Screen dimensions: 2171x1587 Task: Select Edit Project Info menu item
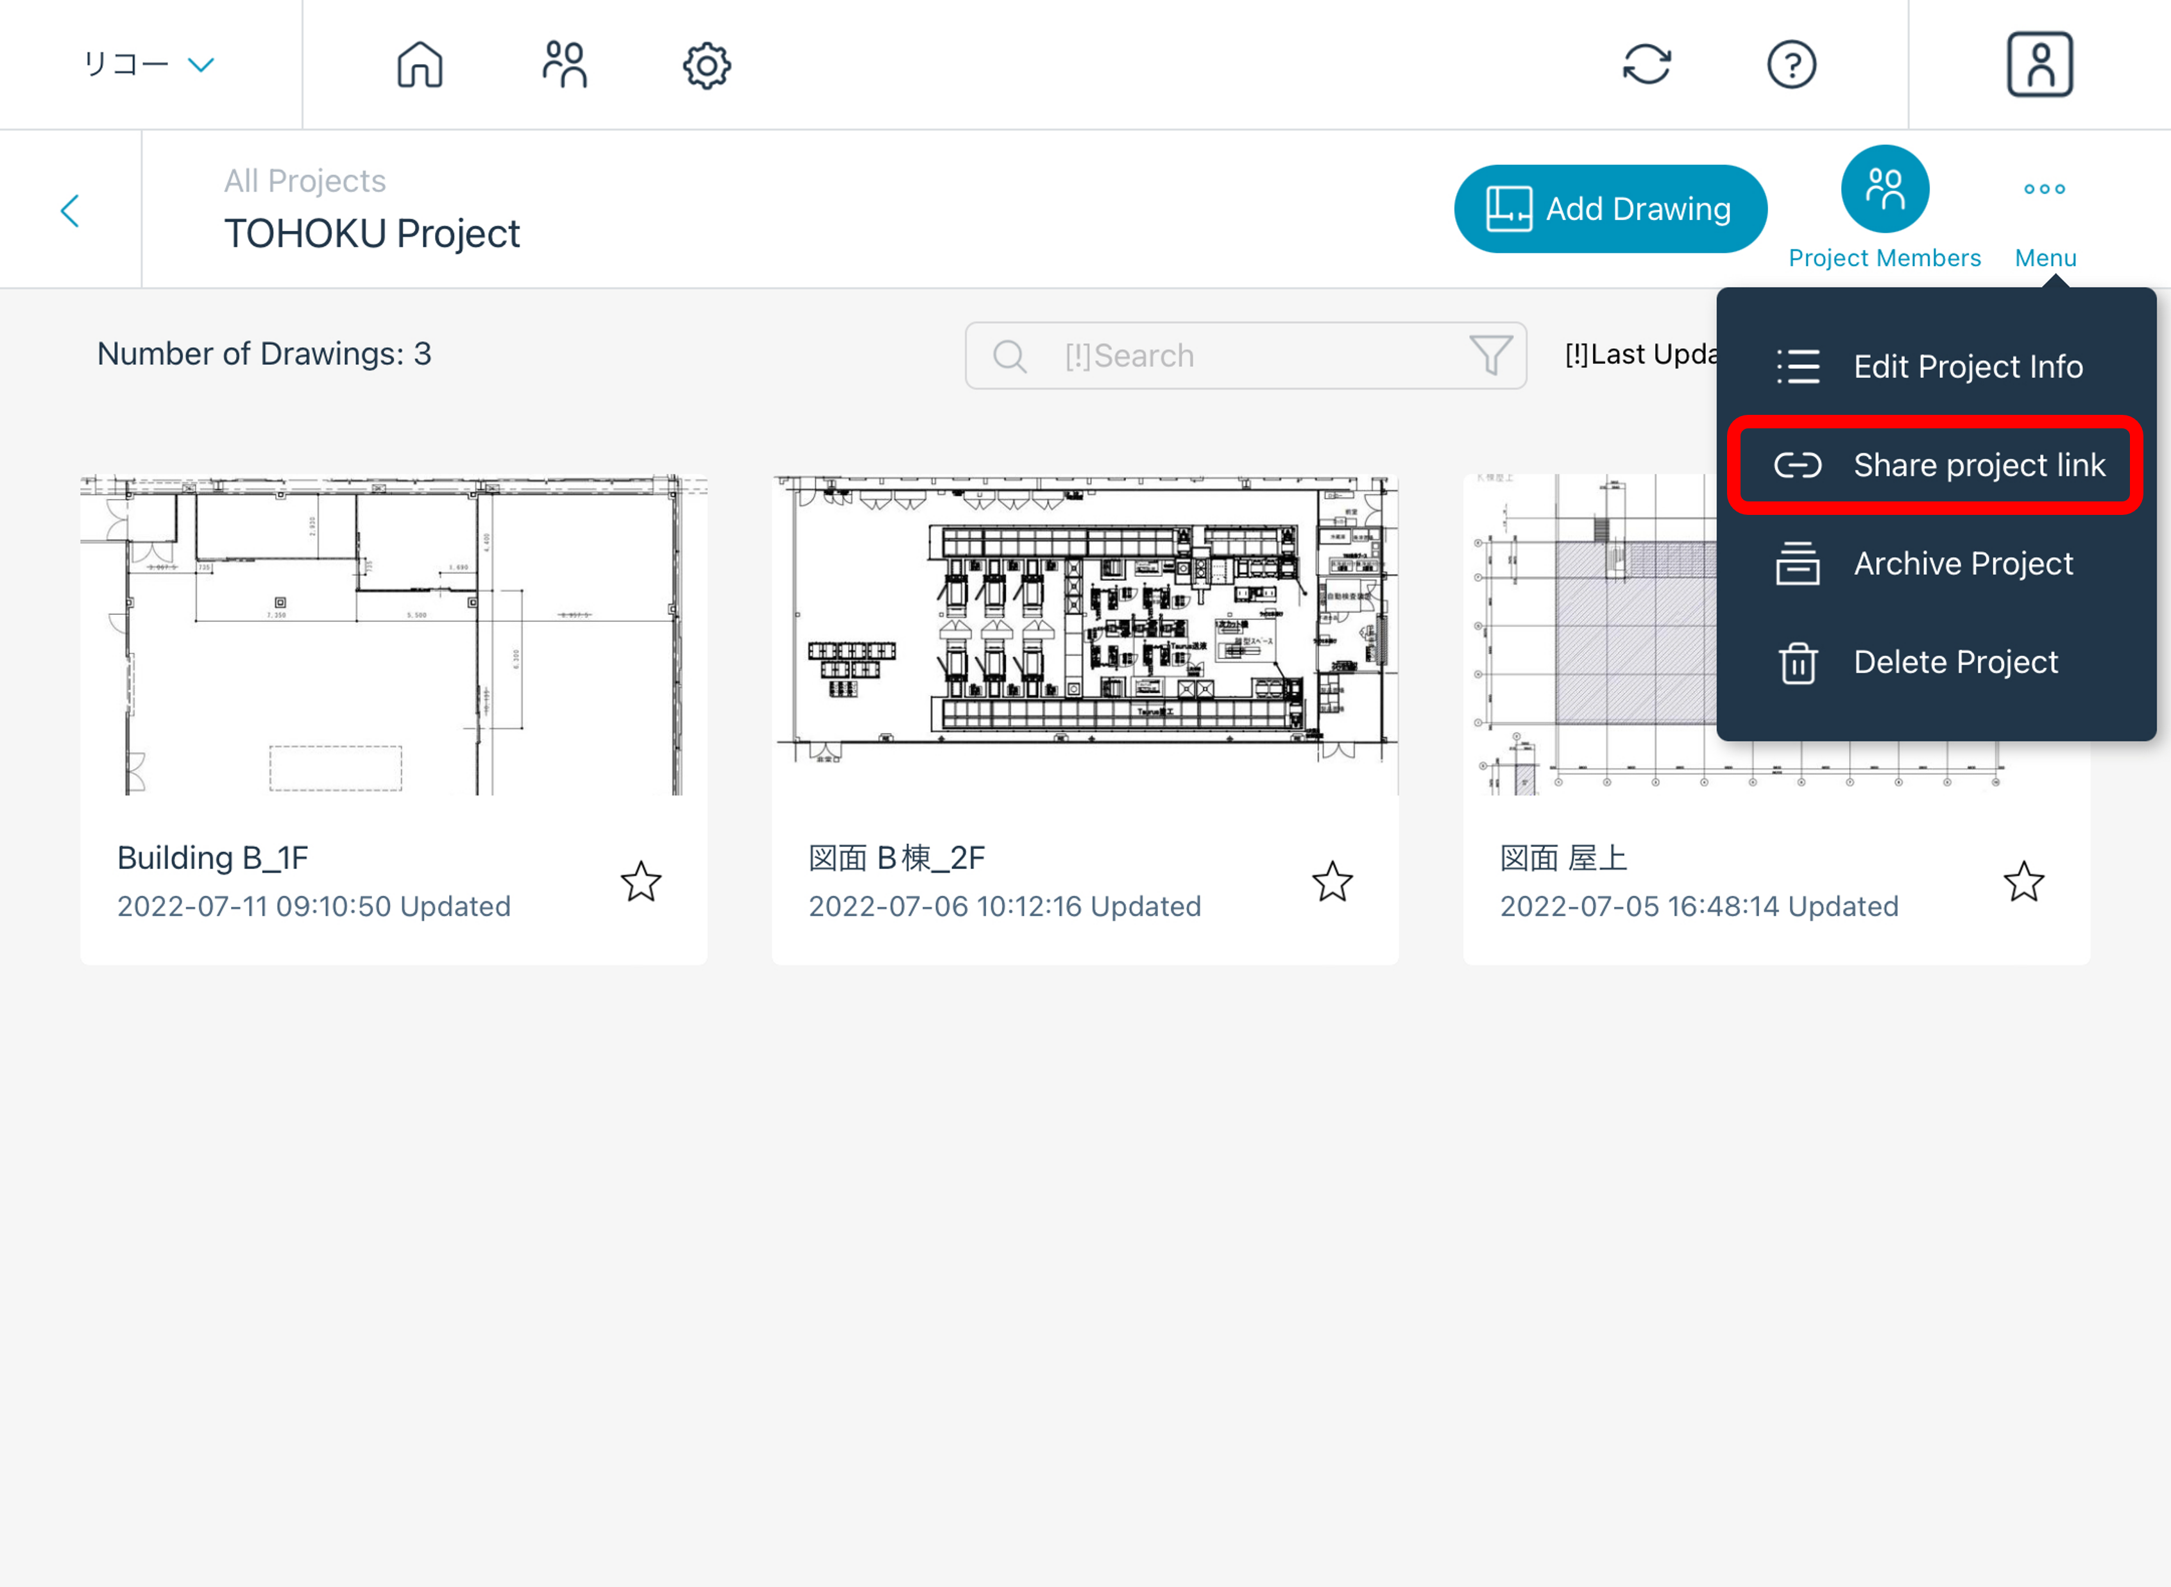pos(1936,366)
